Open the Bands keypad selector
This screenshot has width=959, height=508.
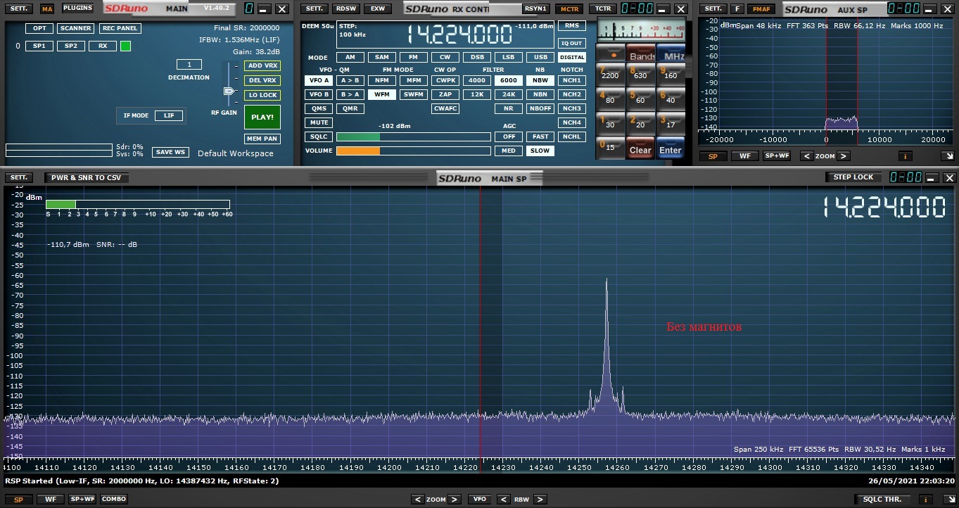pyautogui.click(x=641, y=54)
